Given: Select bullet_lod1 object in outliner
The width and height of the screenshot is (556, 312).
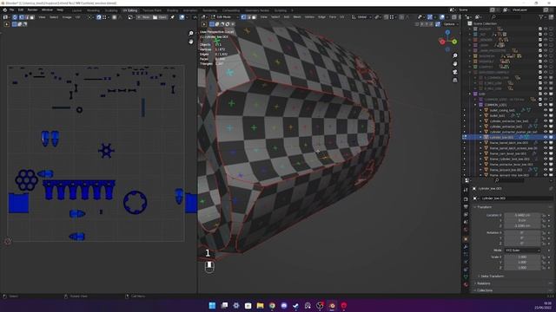Looking at the screenshot, I should [497, 115].
